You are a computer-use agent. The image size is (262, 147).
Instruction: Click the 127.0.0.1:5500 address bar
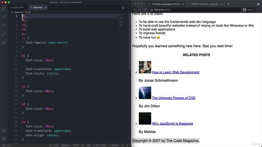point(194,10)
